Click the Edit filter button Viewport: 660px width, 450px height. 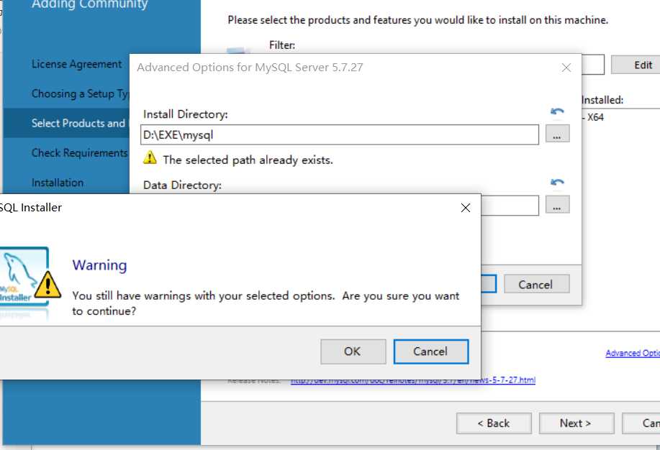click(x=636, y=65)
